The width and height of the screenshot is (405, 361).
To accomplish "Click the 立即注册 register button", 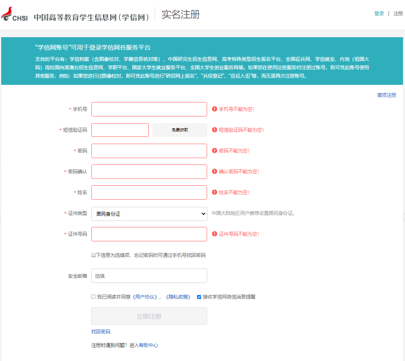I will (149, 316).
